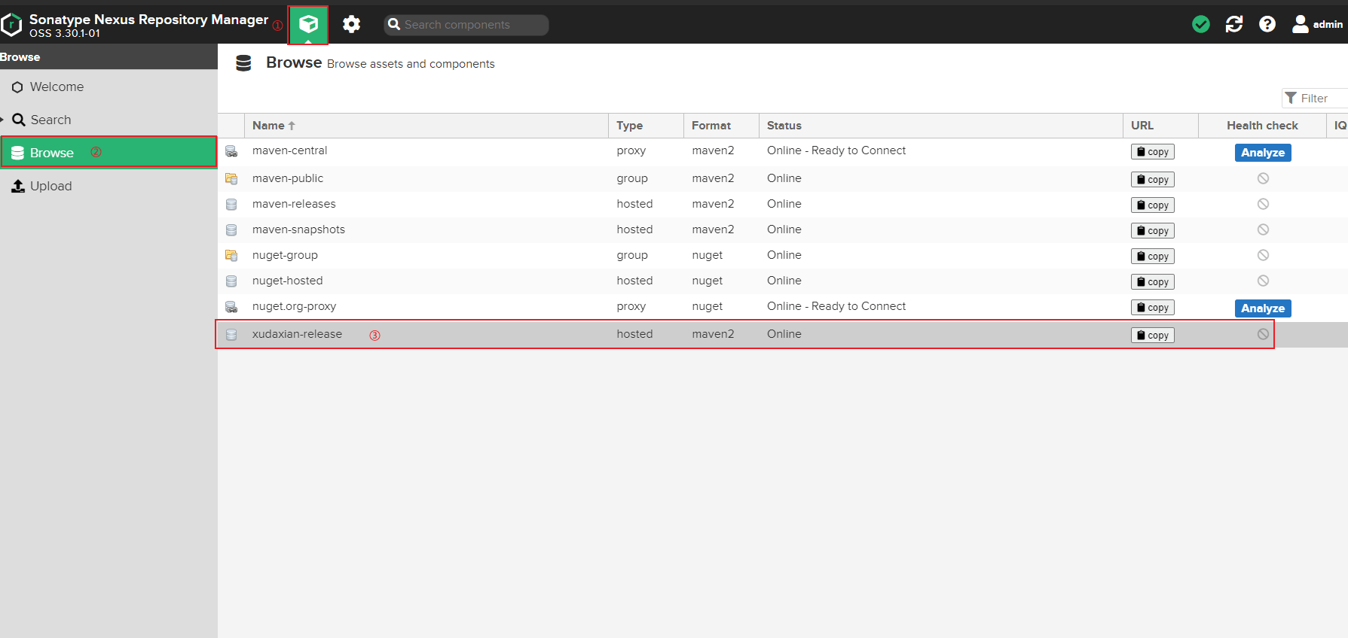This screenshot has height=638, width=1348.
Task: Click the URL column header
Action: point(1160,126)
